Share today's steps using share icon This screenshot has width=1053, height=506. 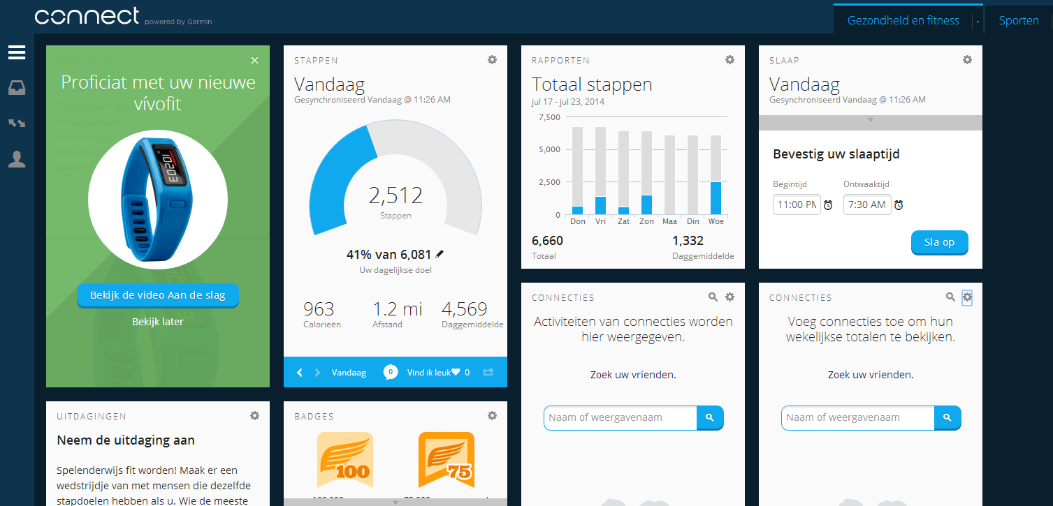pos(488,373)
